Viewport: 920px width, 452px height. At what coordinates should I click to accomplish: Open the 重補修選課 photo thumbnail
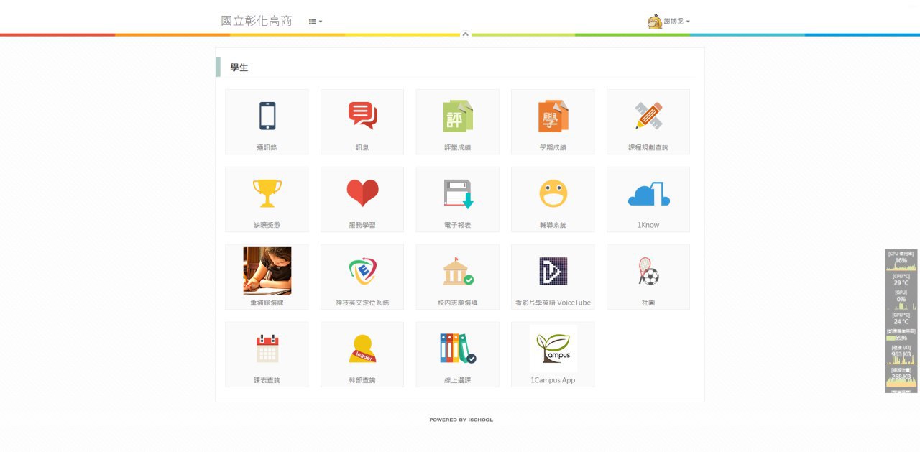pos(267,271)
